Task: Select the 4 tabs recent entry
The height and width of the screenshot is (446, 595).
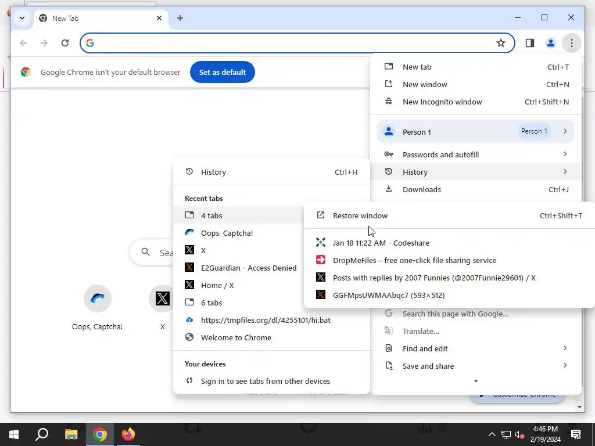Action: coord(238,215)
